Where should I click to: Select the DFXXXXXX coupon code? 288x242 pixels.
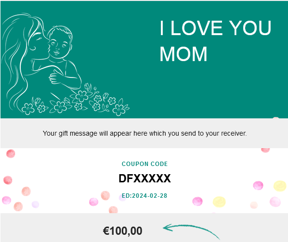pos(145,178)
